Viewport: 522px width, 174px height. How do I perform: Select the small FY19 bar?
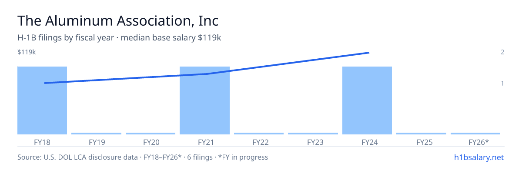pyautogui.click(x=96, y=134)
